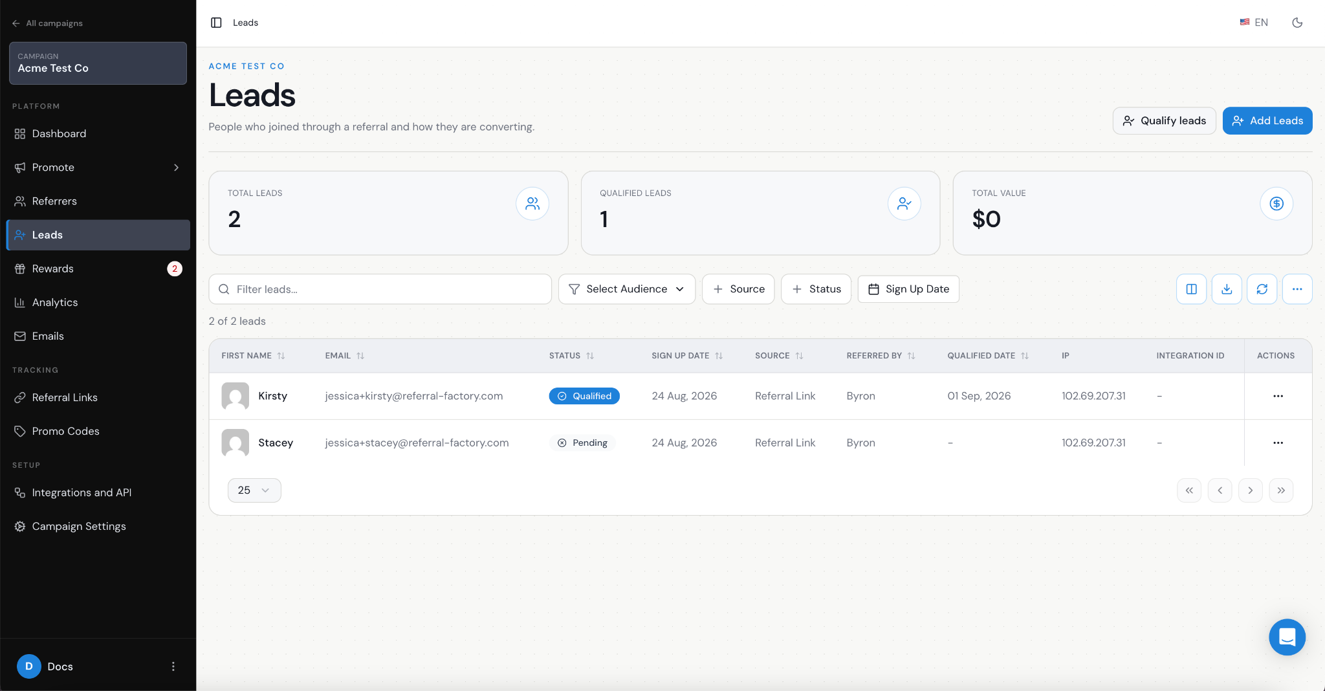Toggle the sidebar panel icon

coord(216,23)
